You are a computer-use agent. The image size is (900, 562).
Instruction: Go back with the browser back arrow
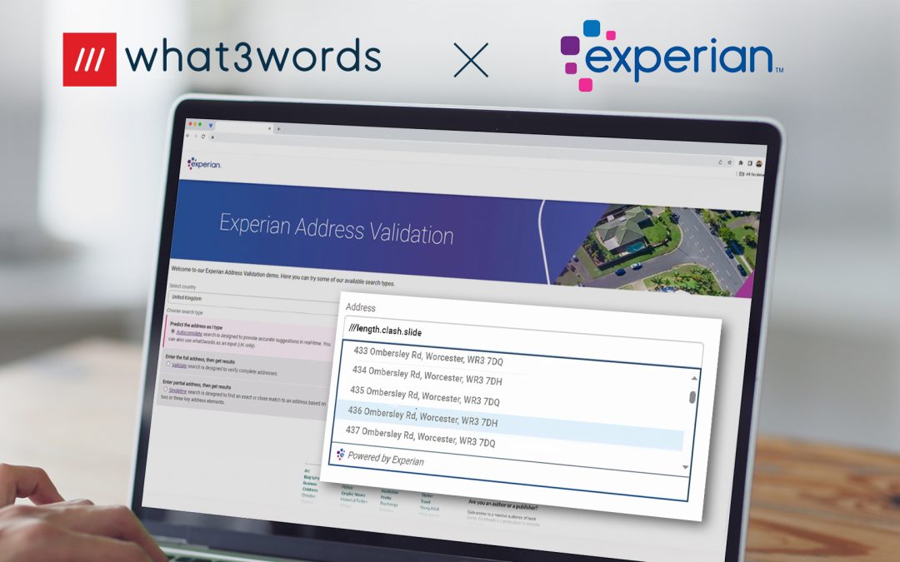[x=187, y=136]
